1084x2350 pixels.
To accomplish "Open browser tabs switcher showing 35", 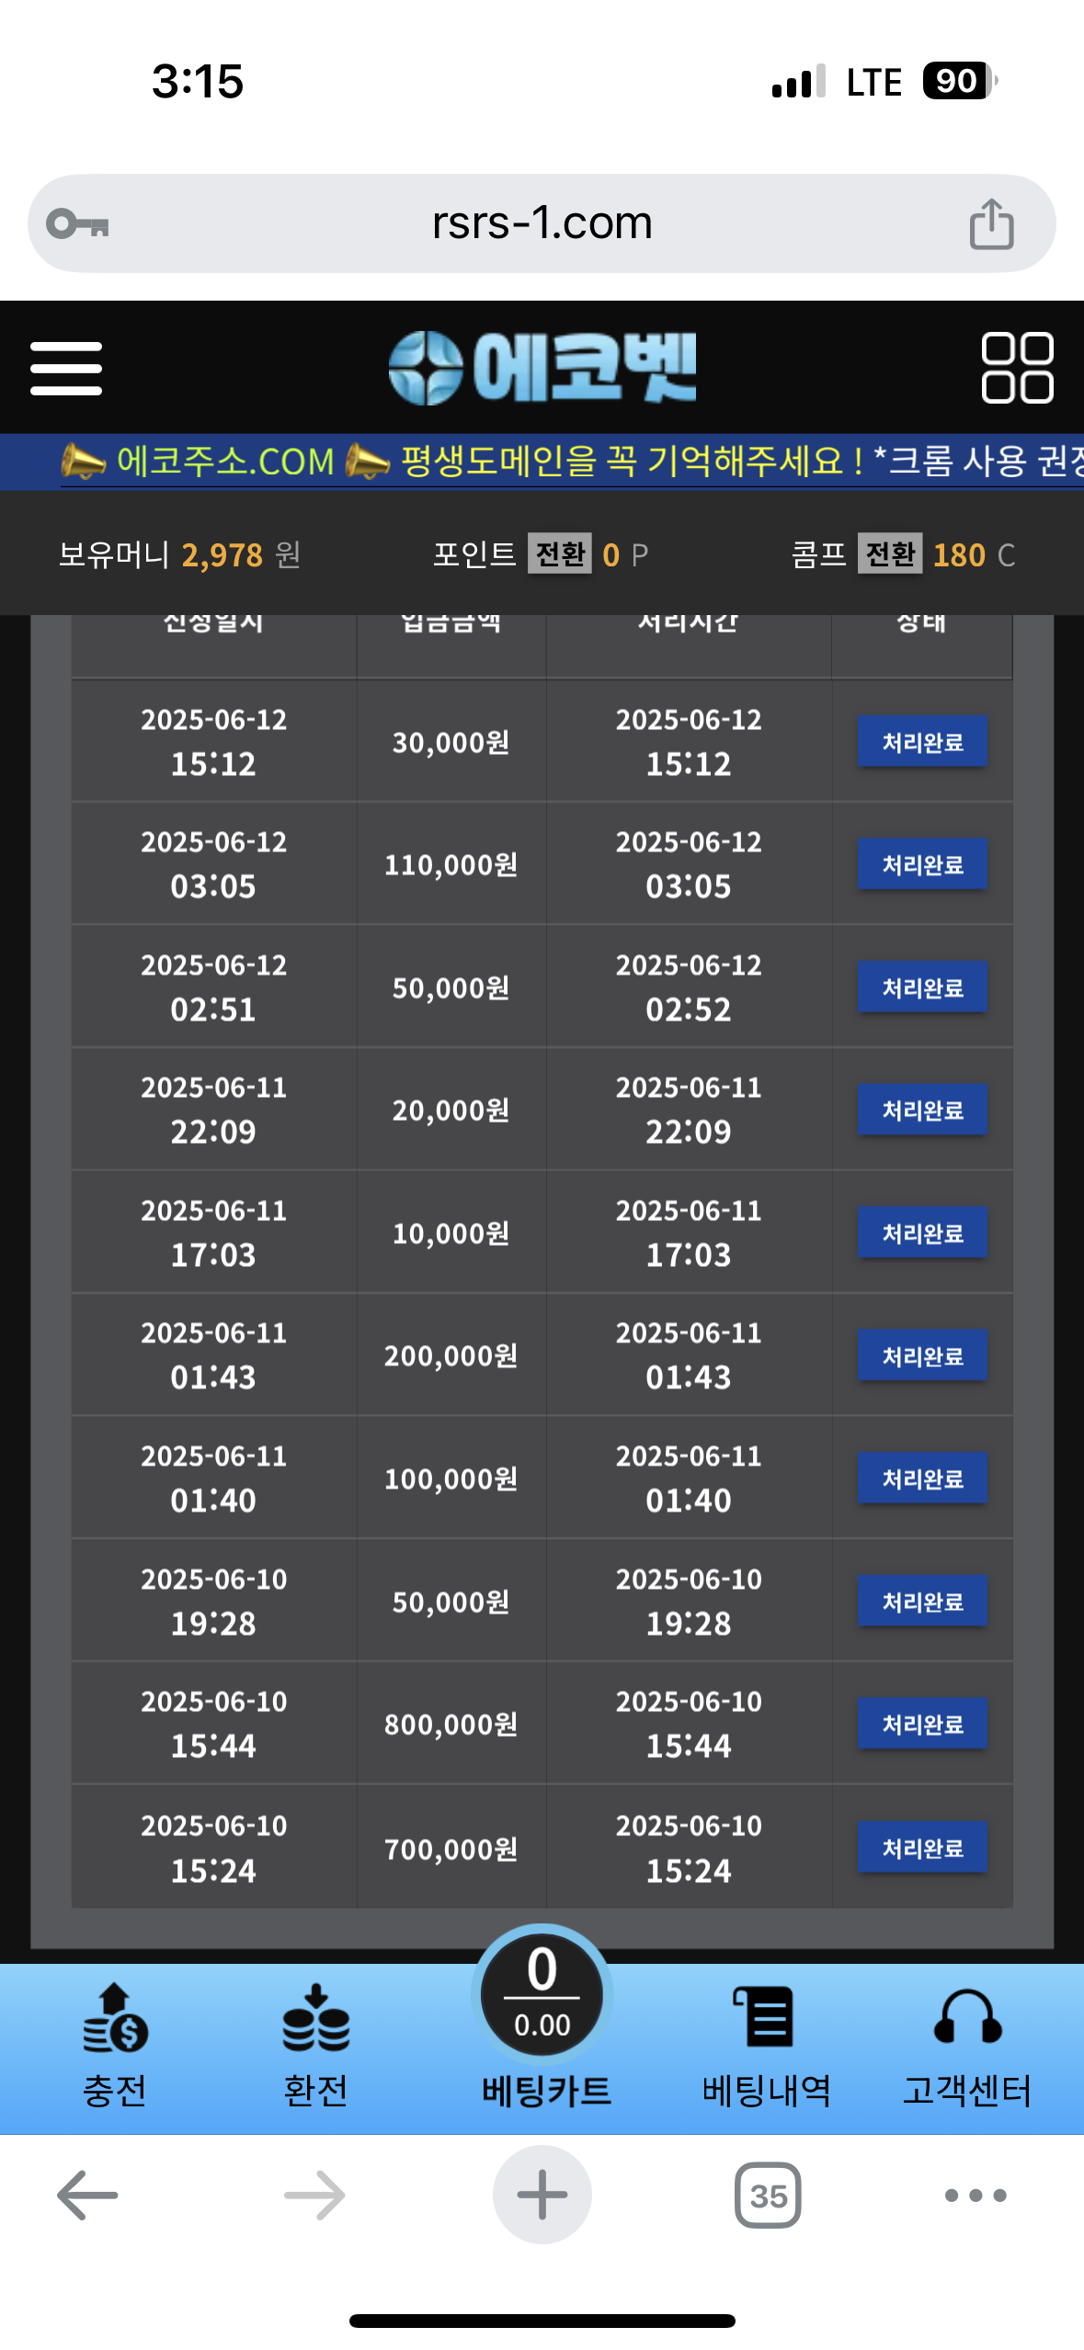I will tap(768, 2196).
